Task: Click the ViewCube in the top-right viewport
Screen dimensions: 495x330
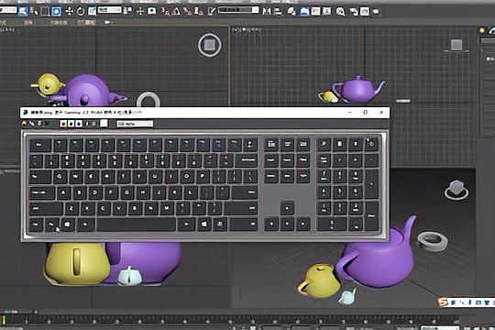Action: point(456,46)
